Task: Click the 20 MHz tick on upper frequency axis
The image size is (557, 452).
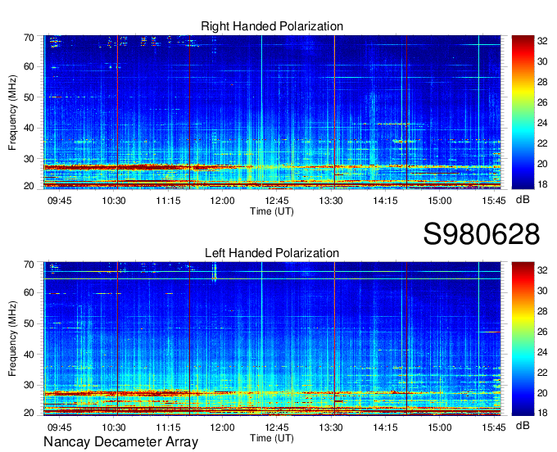Action: (29, 186)
